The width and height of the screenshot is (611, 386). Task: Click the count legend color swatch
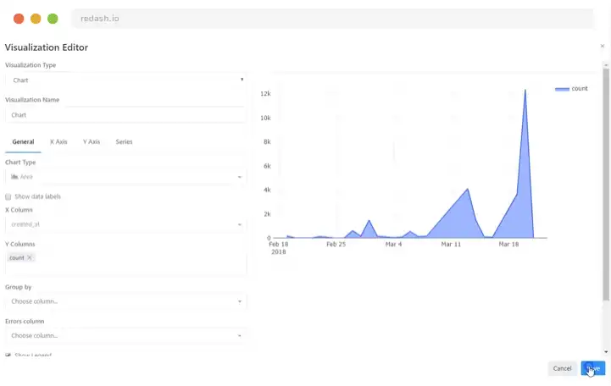pyautogui.click(x=562, y=89)
